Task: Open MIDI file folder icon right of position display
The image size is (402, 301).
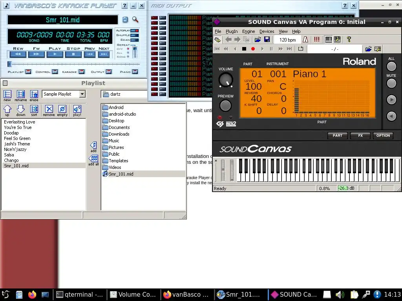Action: tap(368, 49)
